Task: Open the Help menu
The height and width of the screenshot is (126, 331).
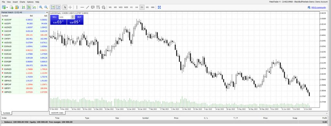Action: pyautogui.click(x=37, y=2)
